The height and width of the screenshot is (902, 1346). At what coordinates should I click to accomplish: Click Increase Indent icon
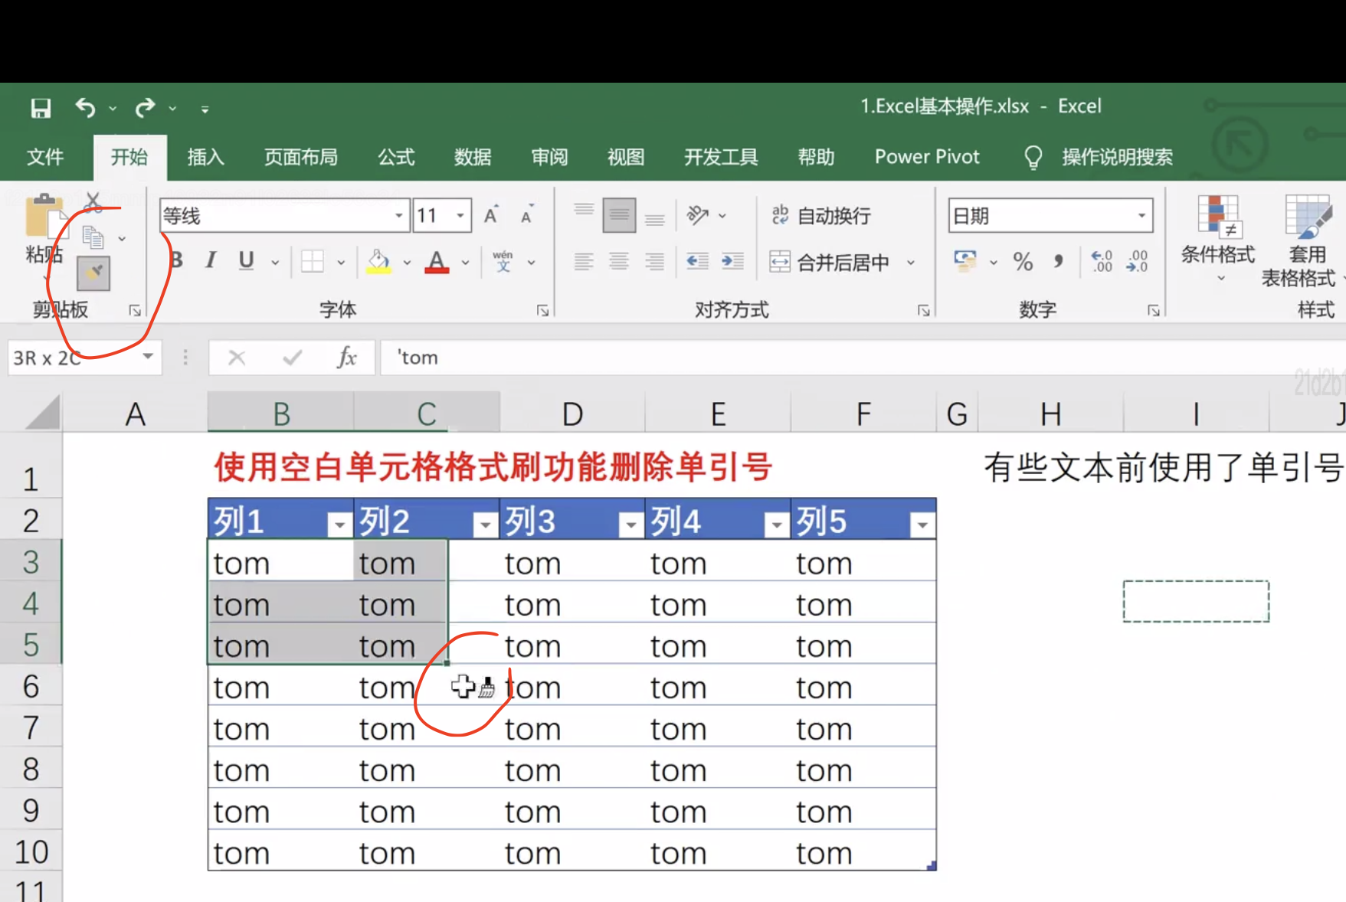[732, 262]
